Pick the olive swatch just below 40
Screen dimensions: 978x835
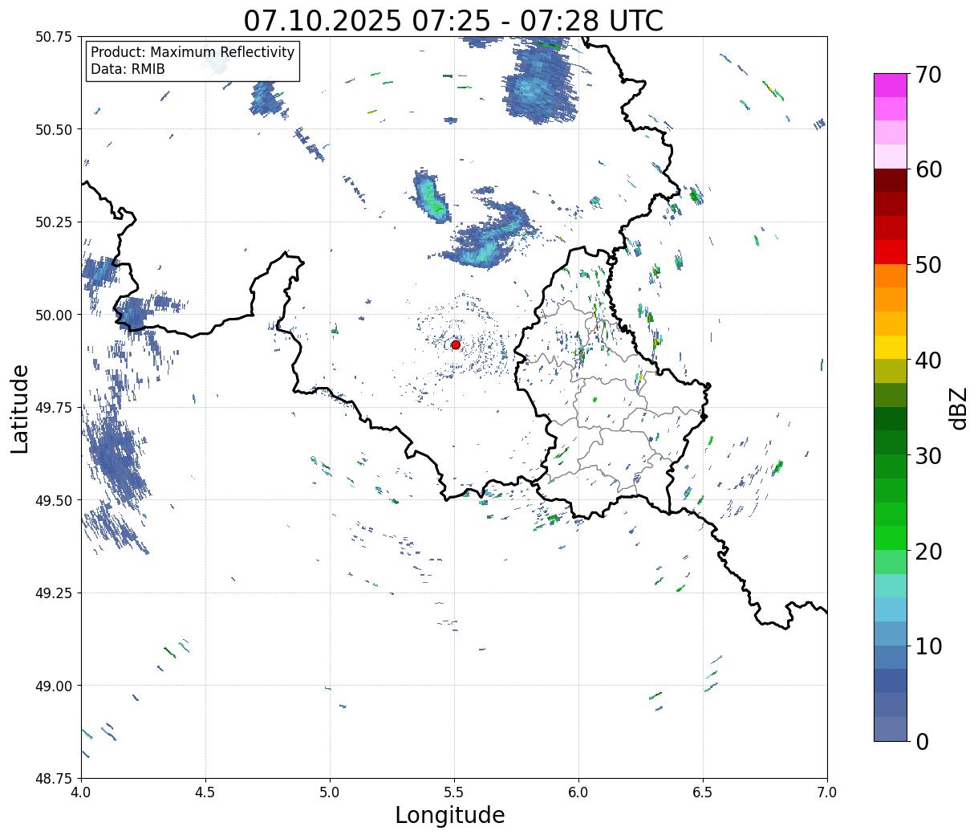click(x=891, y=371)
